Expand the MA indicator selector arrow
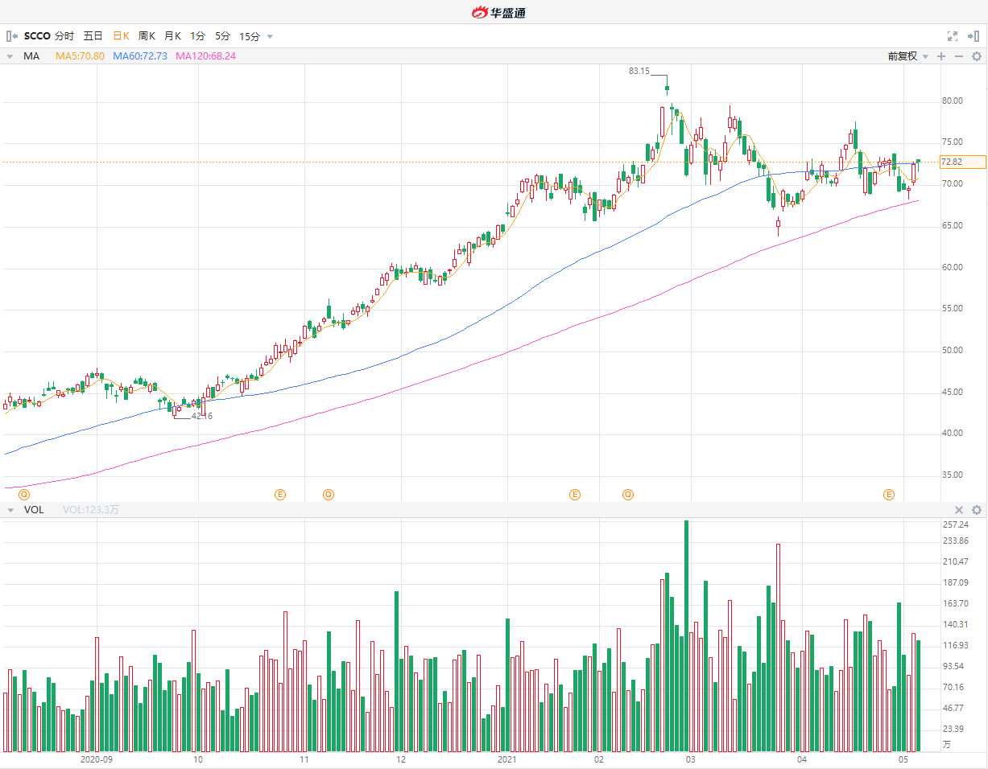The height and width of the screenshot is (769, 988). pos(10,56)
